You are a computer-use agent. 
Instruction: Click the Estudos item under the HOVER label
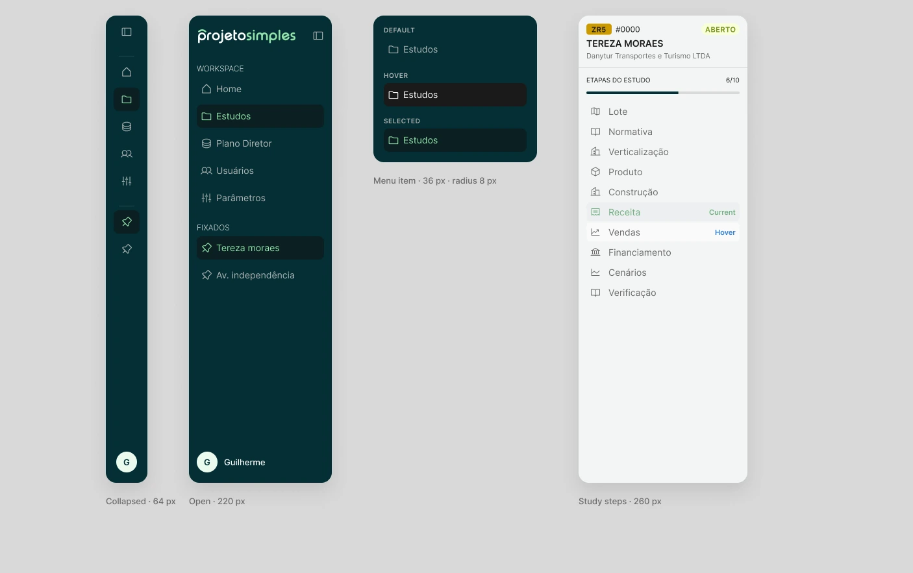[x=455, y=95]
